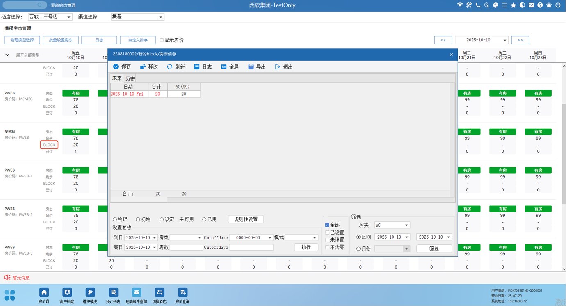
Task: Open the Cutoffdate dropdown
Action: [269, 238]
